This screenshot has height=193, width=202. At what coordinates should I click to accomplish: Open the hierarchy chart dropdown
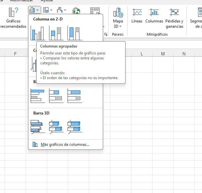click(x=48, y=10)
